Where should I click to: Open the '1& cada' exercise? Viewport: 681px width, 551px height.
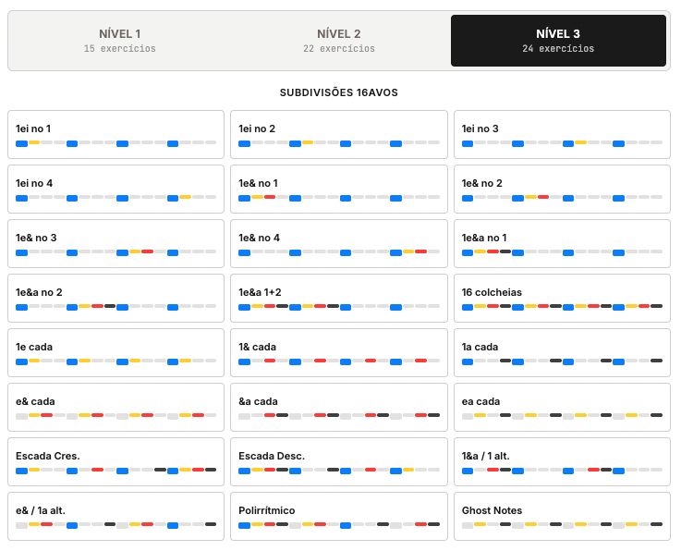tap(339, 353)
